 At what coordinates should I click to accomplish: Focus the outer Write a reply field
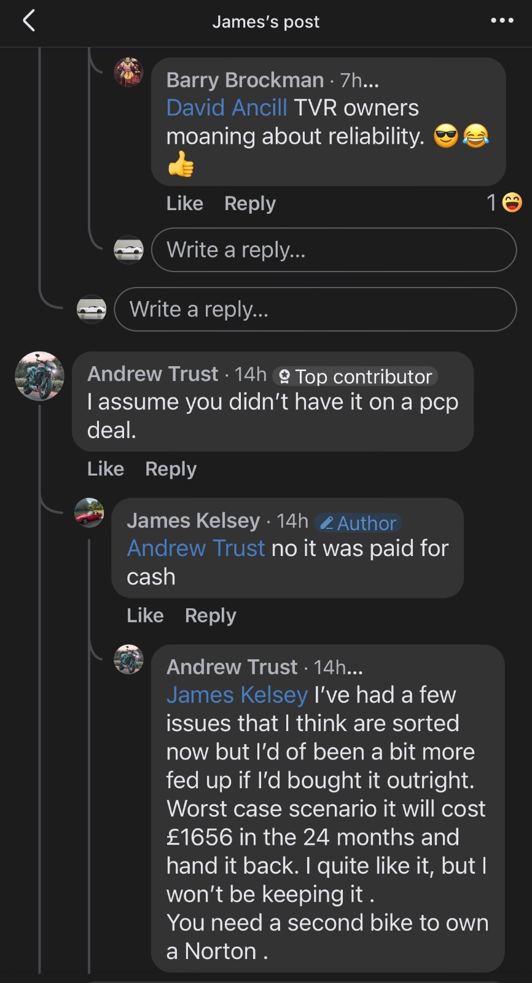(315, 309)
